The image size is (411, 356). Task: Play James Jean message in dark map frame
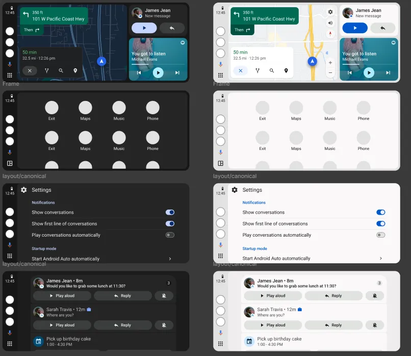(144, 28)
